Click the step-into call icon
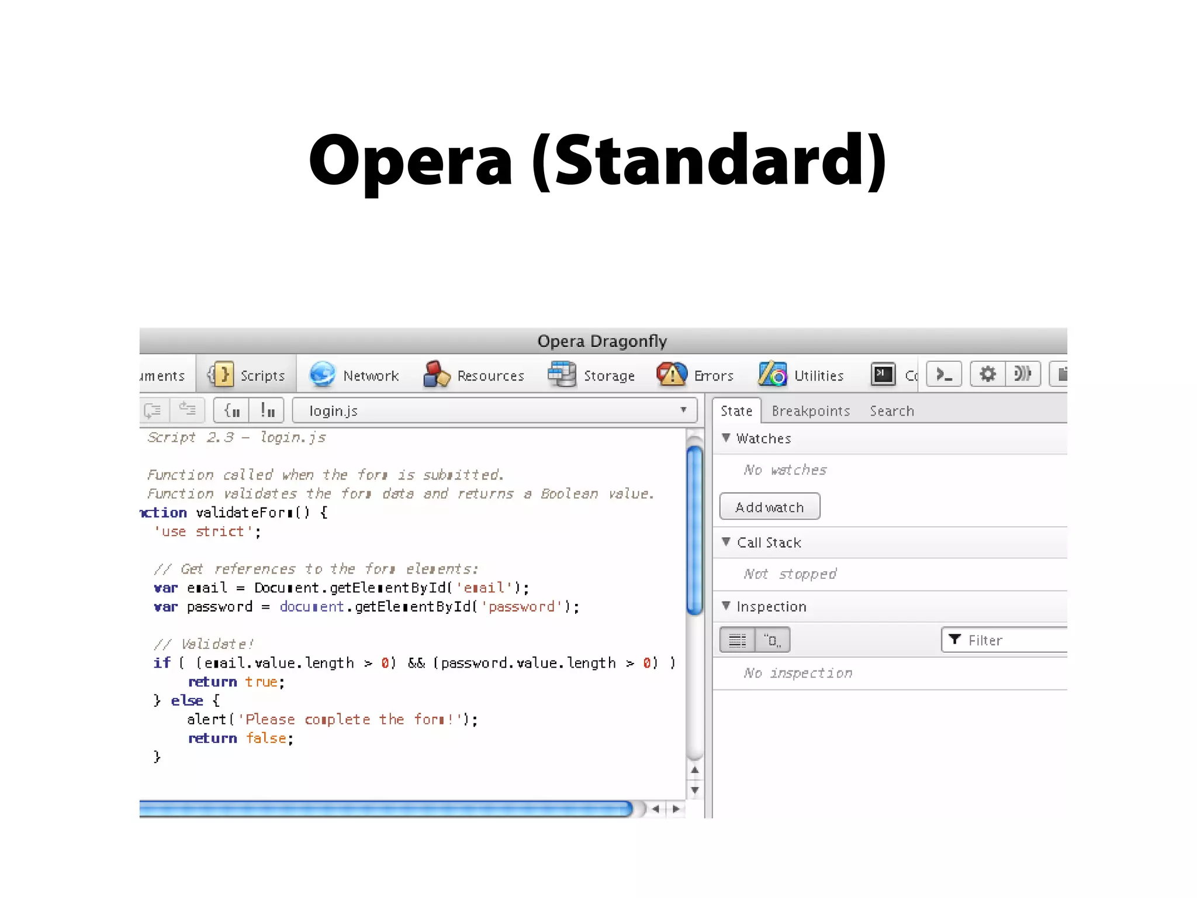Screen dimensions: 1197x898 (154, 410)
